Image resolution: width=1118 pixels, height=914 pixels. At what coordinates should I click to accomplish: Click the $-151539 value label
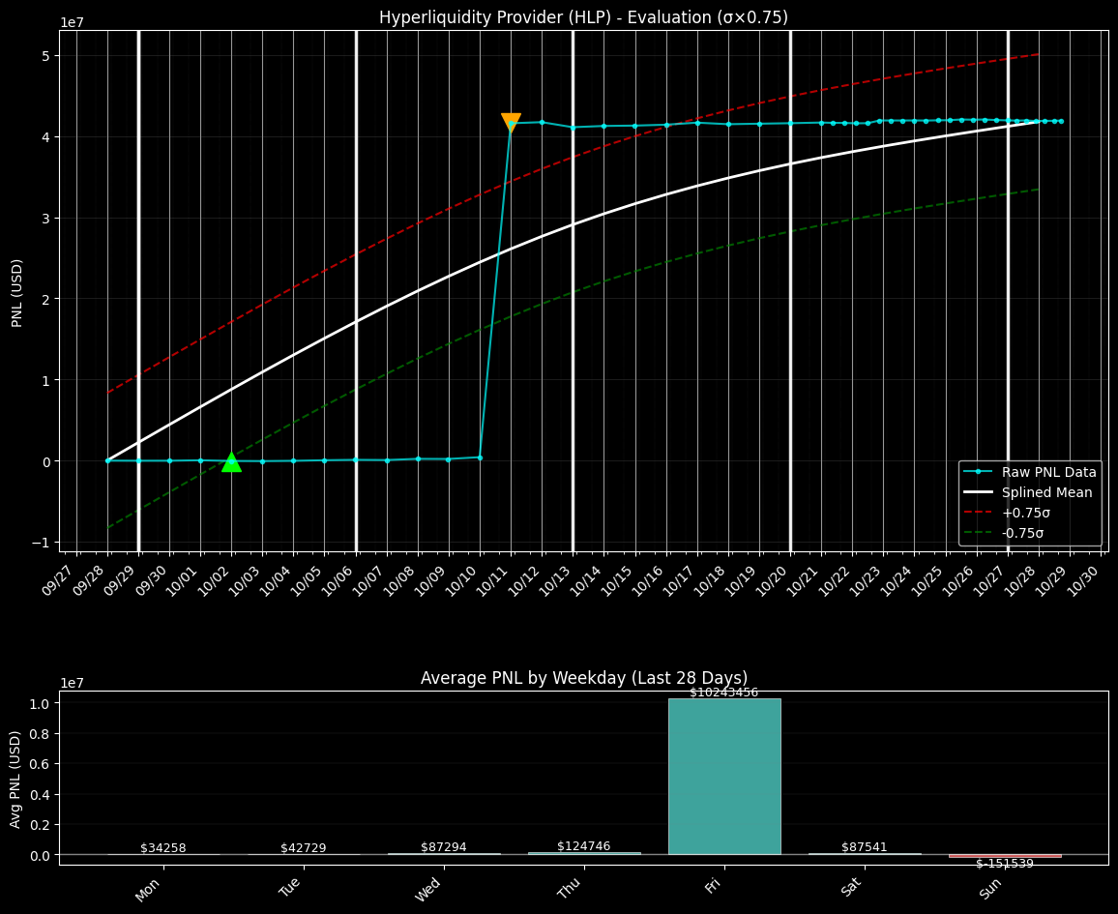1004,864
